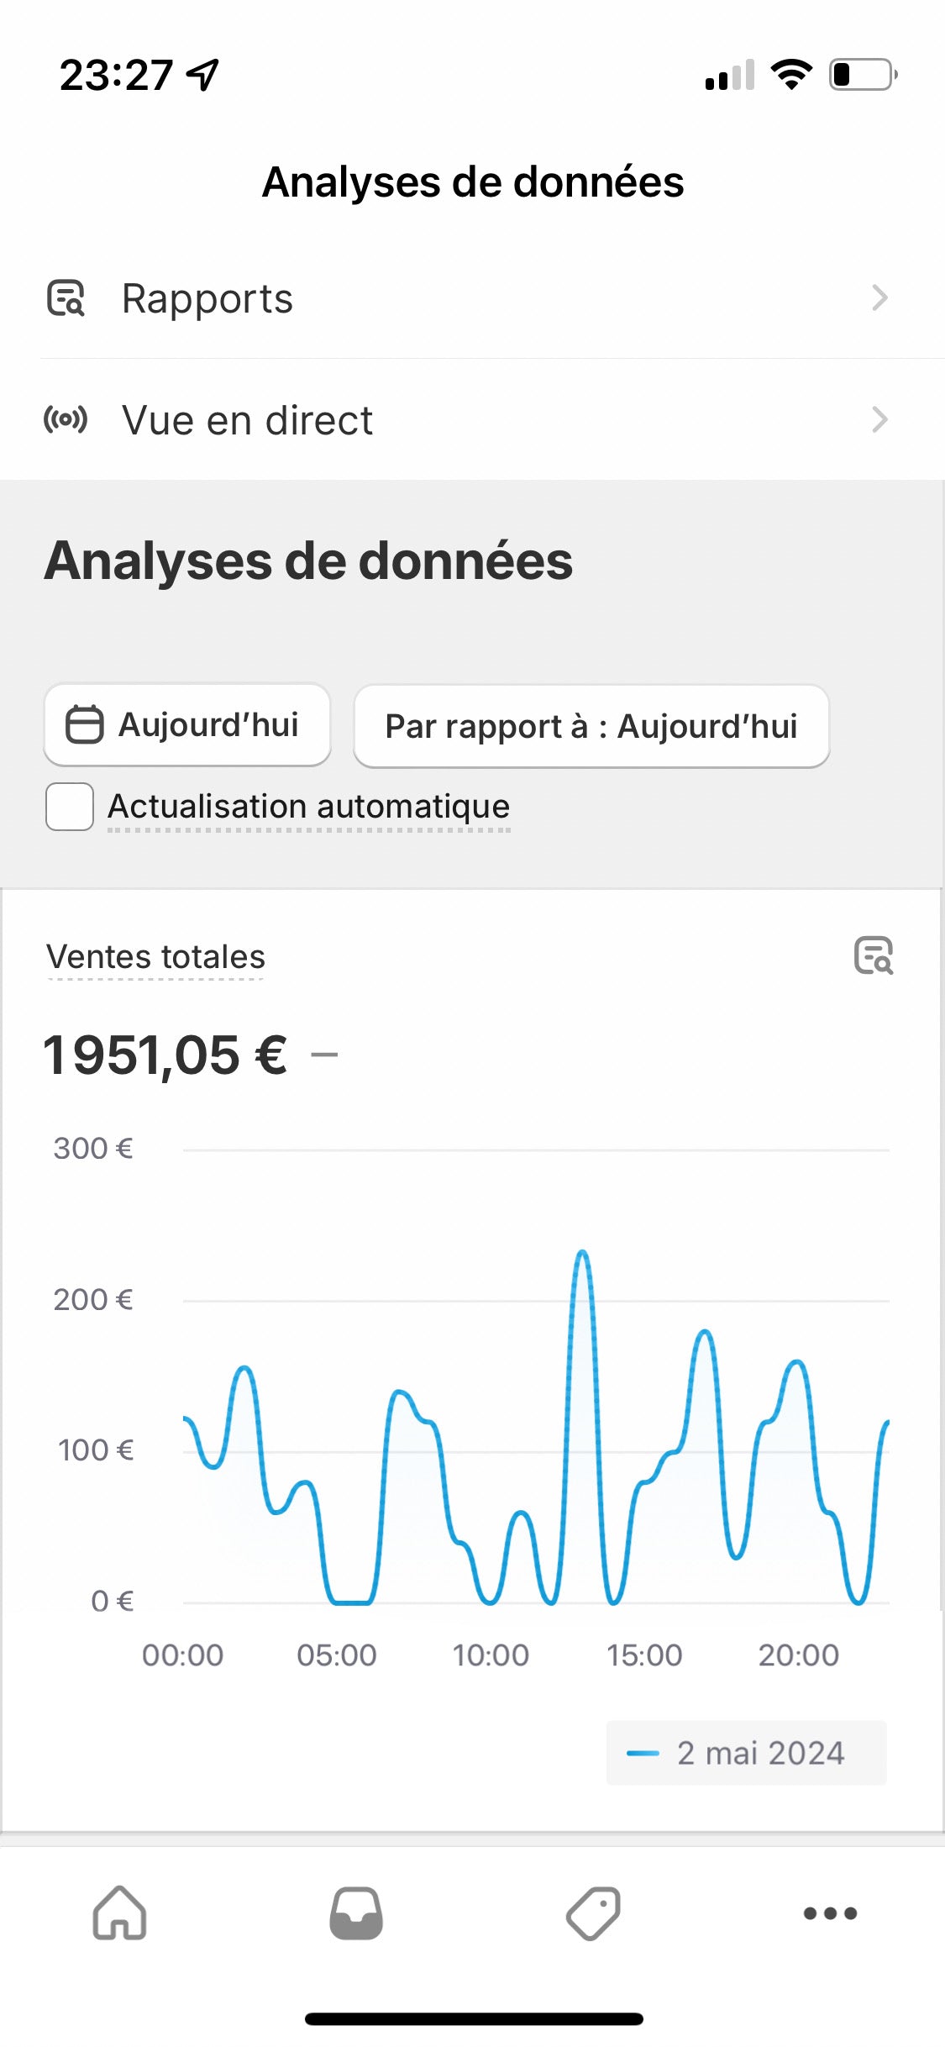Tap the Vue en direct broadcast icon
This screenshot has width=945, height=2047.
click(66, 419)
